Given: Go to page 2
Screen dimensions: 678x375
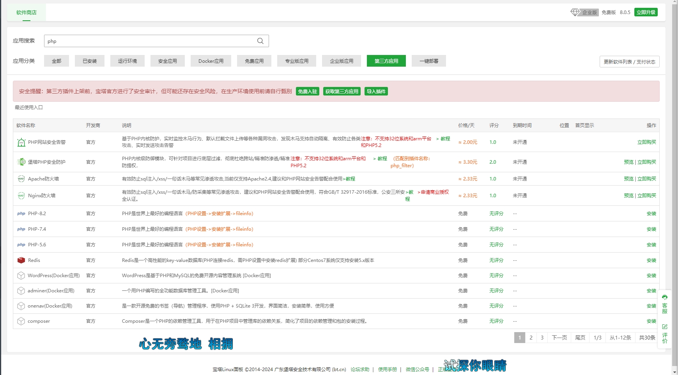Looking at the screenshot, I should [x=531, y=338].
